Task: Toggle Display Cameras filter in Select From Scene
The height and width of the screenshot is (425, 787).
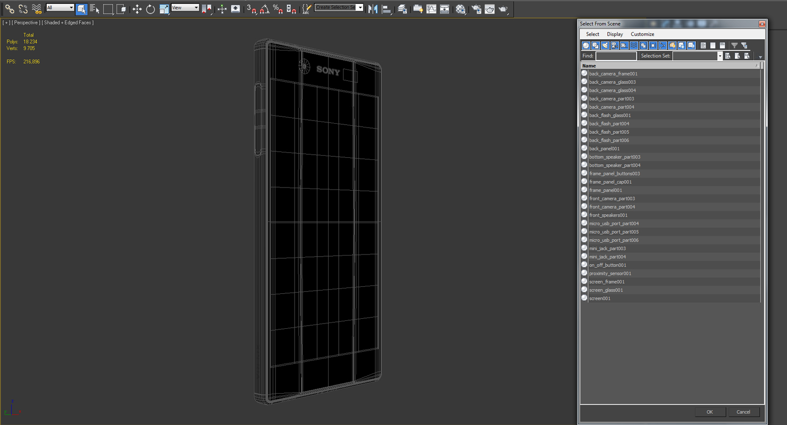Action: coord(615,46)
